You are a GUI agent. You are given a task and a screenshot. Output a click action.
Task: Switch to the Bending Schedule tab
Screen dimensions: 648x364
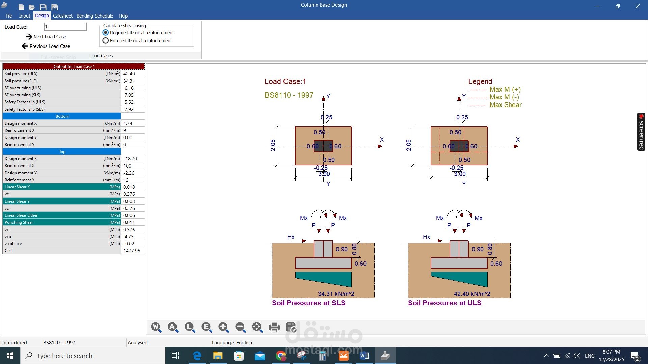(x=94, y=16)
